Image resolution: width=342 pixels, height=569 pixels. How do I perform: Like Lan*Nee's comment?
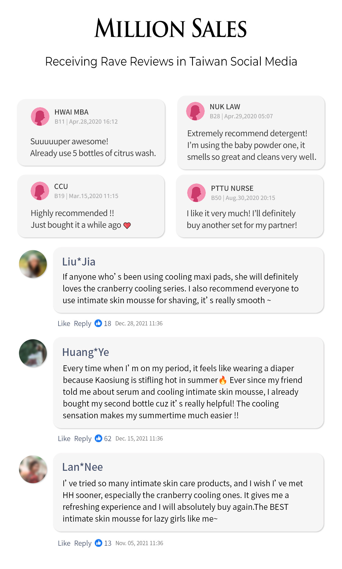point(64,543)
